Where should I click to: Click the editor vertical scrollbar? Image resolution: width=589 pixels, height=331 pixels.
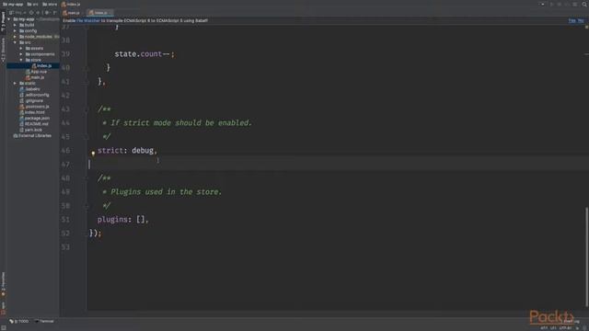[586, 257]
